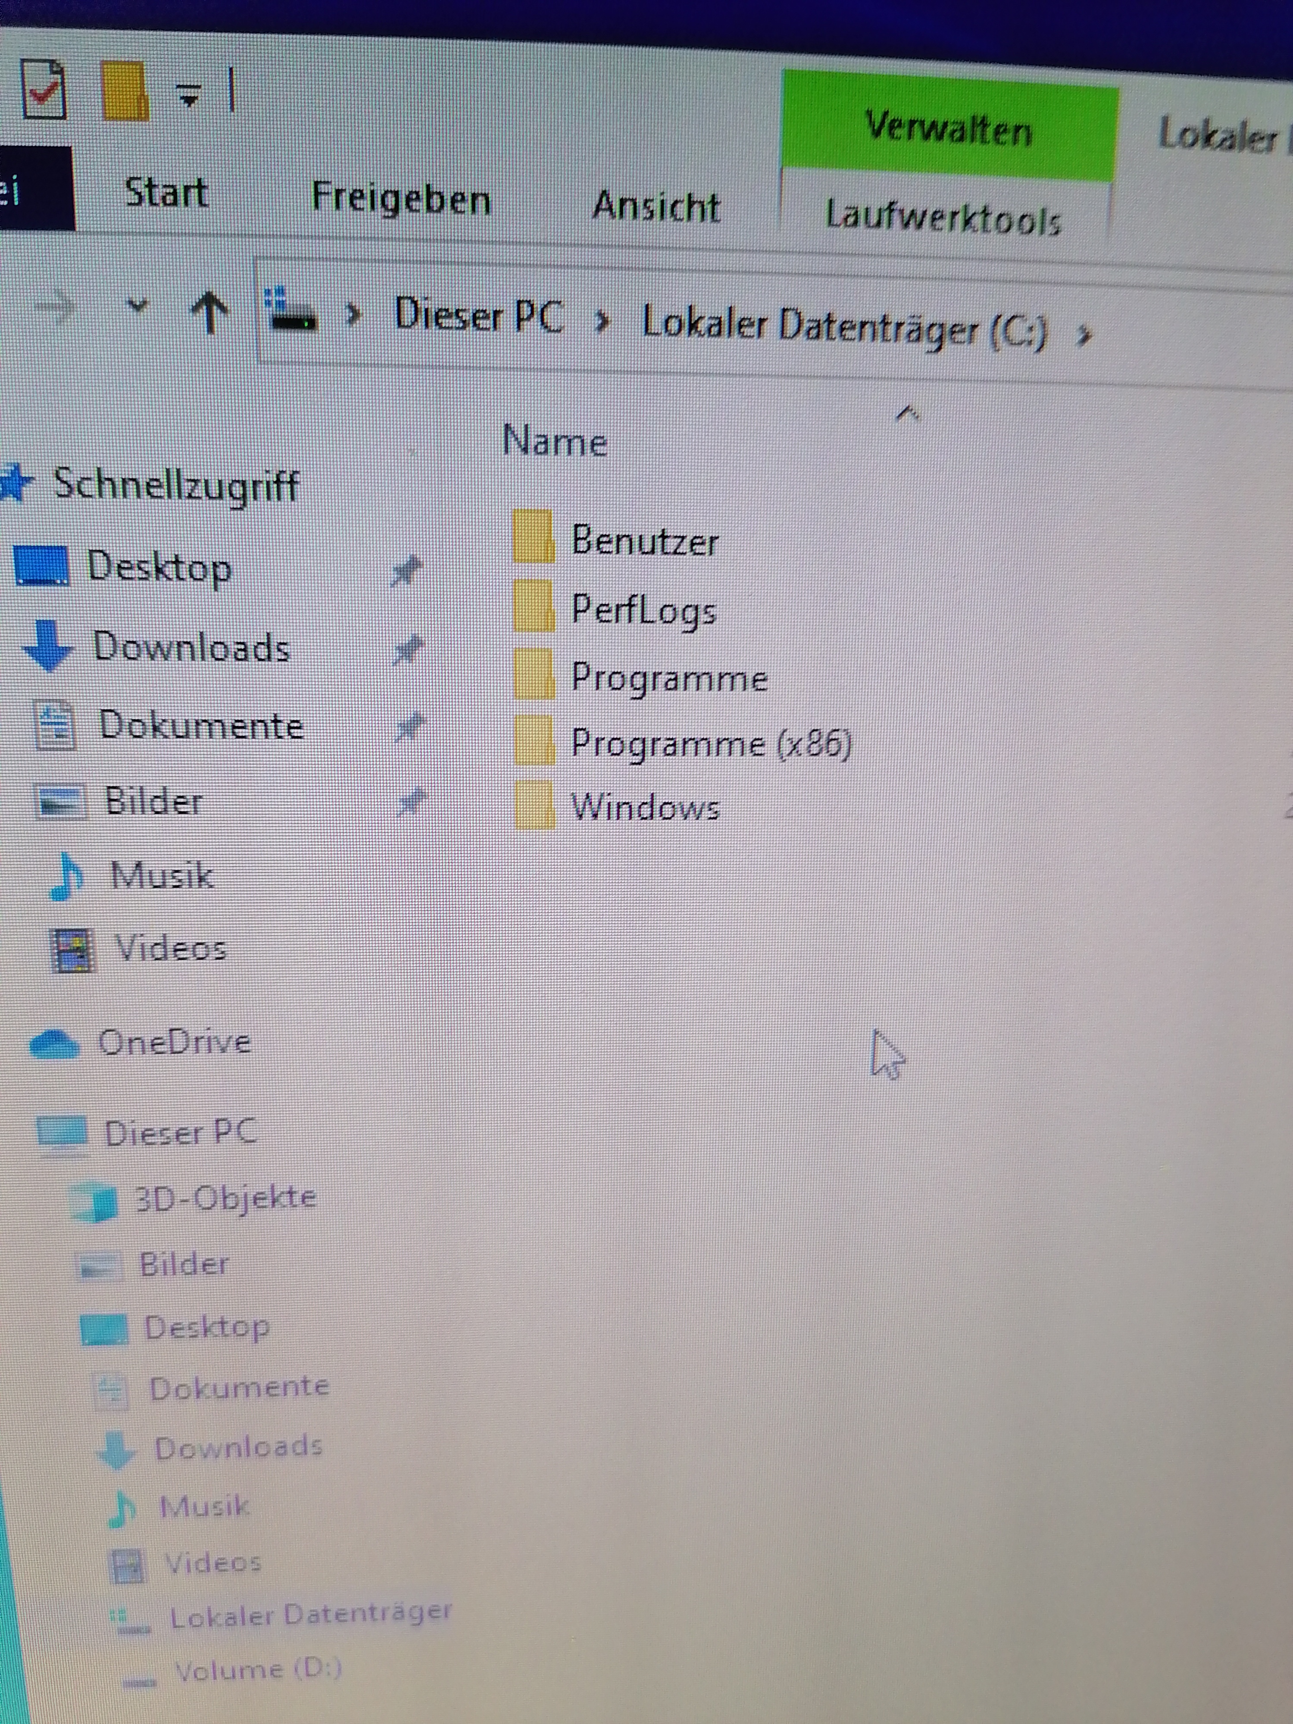Screen dimensions: 1293x1724
Task: Open OneDrive in navigation pane
Action: coord(173,1042)
